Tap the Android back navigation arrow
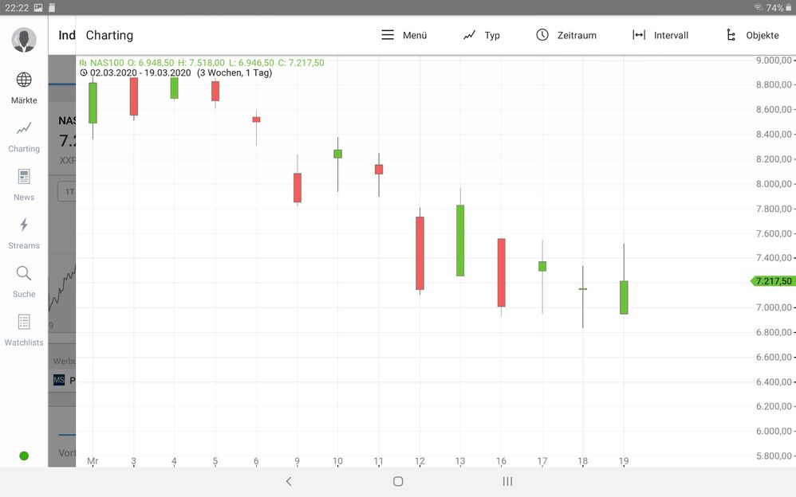 click(289, 481)
